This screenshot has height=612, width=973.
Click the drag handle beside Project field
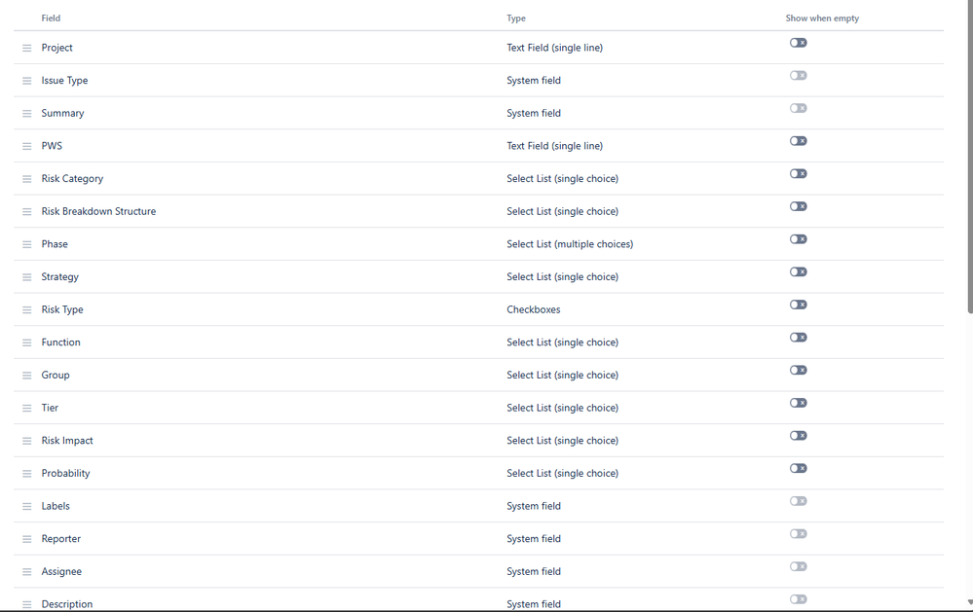[26, 47]
